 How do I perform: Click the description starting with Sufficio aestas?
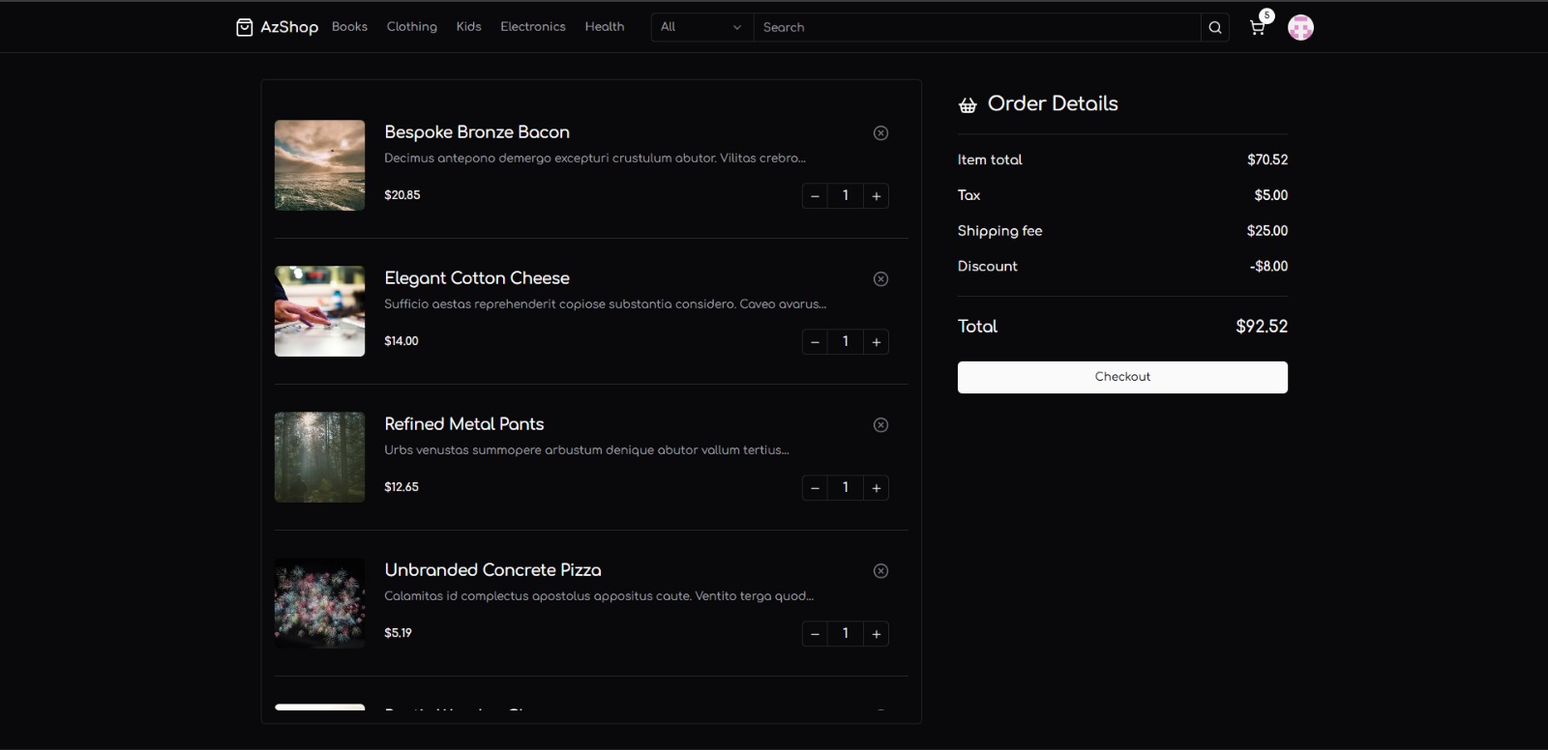[606, 304]
